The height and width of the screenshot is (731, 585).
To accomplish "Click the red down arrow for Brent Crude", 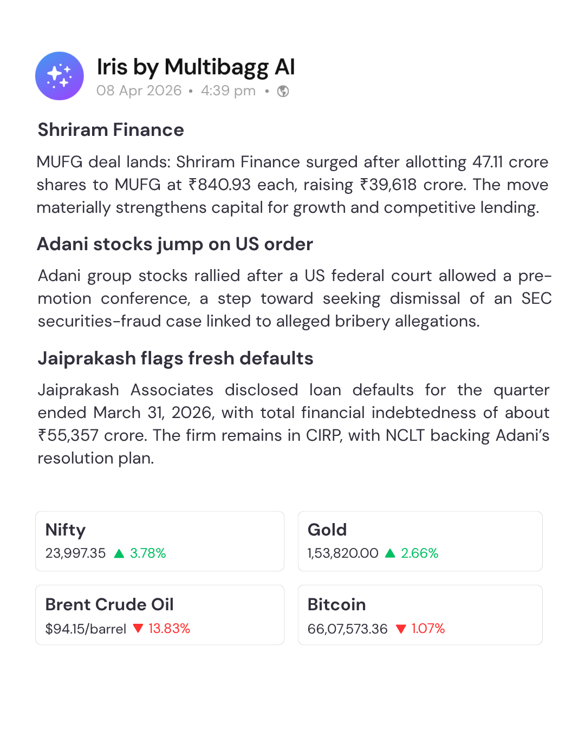I will coord(138,628).
